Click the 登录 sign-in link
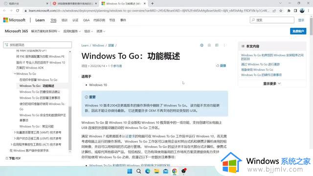This screenshot has height=176, width=313. (301, 20)
